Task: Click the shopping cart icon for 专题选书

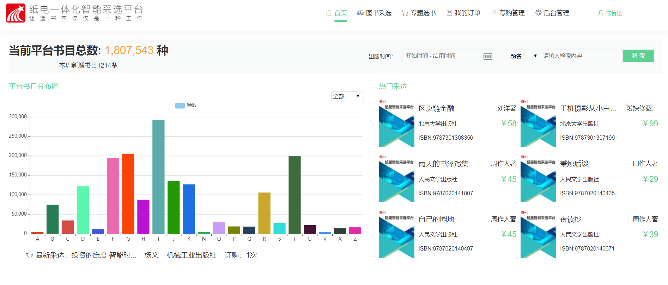Action: tap(405, 13)
